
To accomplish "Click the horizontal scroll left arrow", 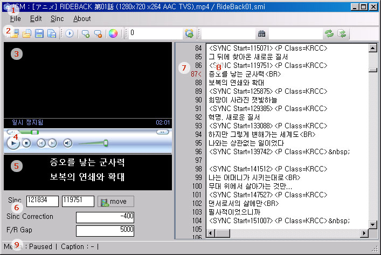I will click(x=210, y=233).
